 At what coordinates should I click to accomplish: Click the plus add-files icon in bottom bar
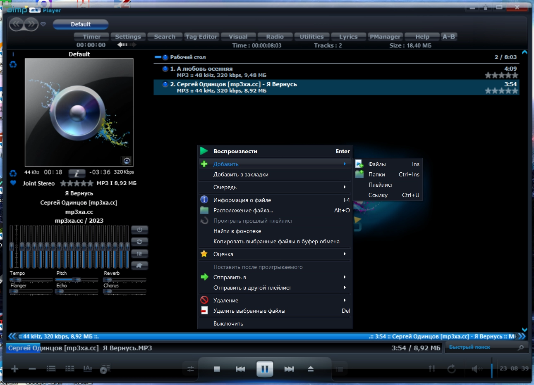(14, 368)
